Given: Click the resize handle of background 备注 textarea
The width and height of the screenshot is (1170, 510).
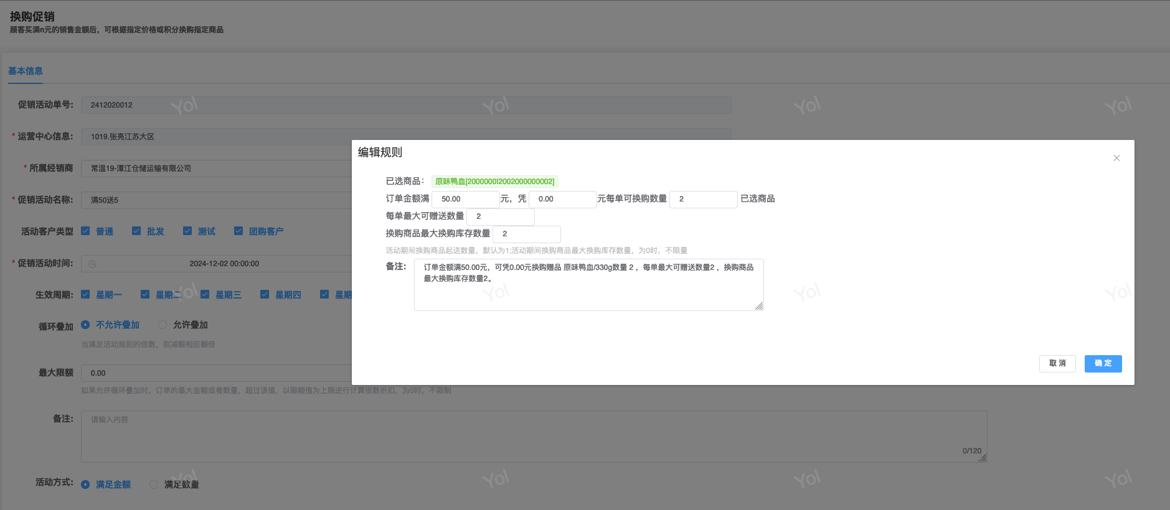Looking at the screenshot, I should 982,457.
